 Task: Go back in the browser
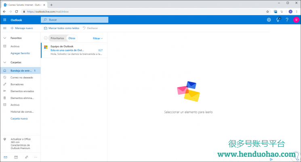coord(4,12)
